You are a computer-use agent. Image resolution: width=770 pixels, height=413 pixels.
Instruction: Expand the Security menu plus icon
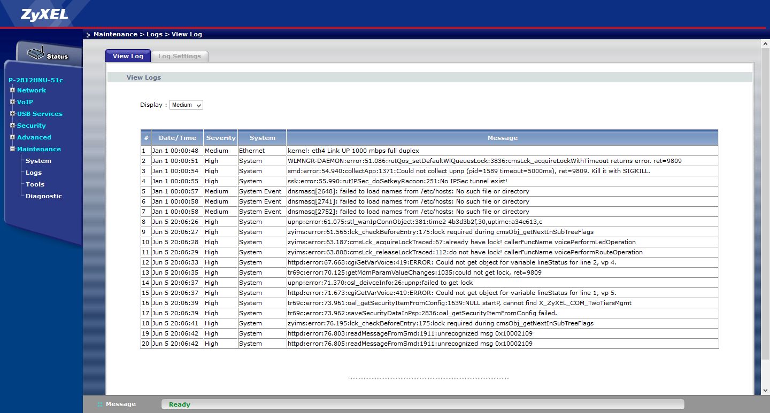pos(12,126)
